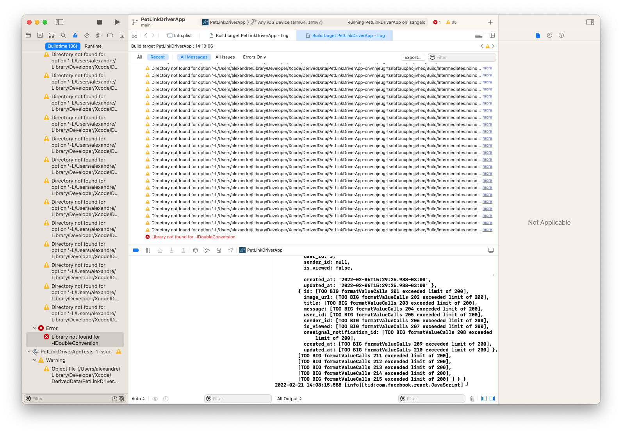Switch to Buildtime (36) issues
Image resolution: width=622 pixels, height=433 pixels.
pos(62,46)
